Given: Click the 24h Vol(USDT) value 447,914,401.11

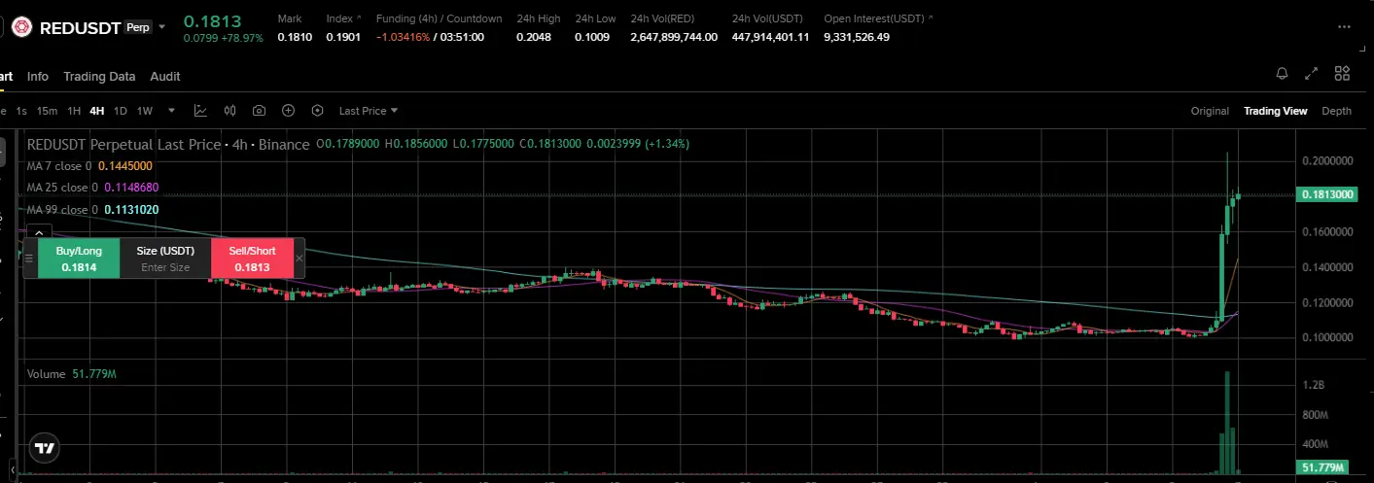Looking at the screenshot, I should click(x=771, y=37).
